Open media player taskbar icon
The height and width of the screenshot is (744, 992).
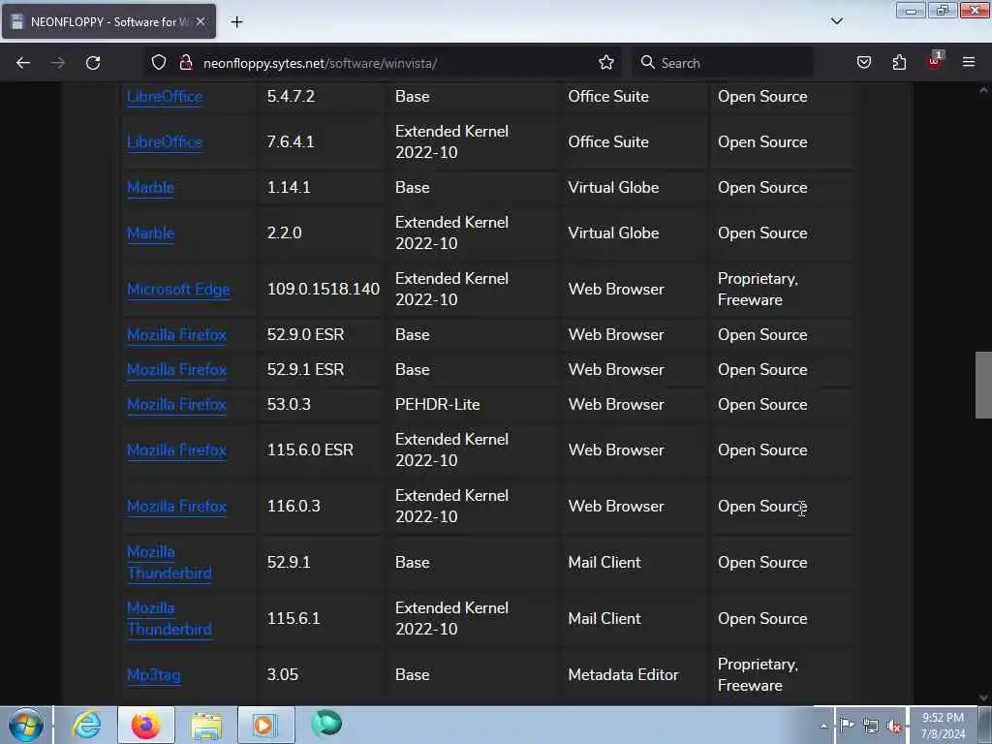[265, 725]
